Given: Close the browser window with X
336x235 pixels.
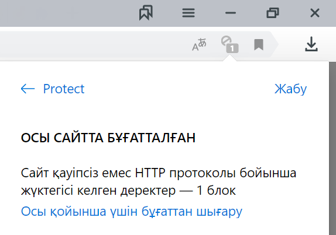Looking at the screenshot, I should [x=315, y=13].
